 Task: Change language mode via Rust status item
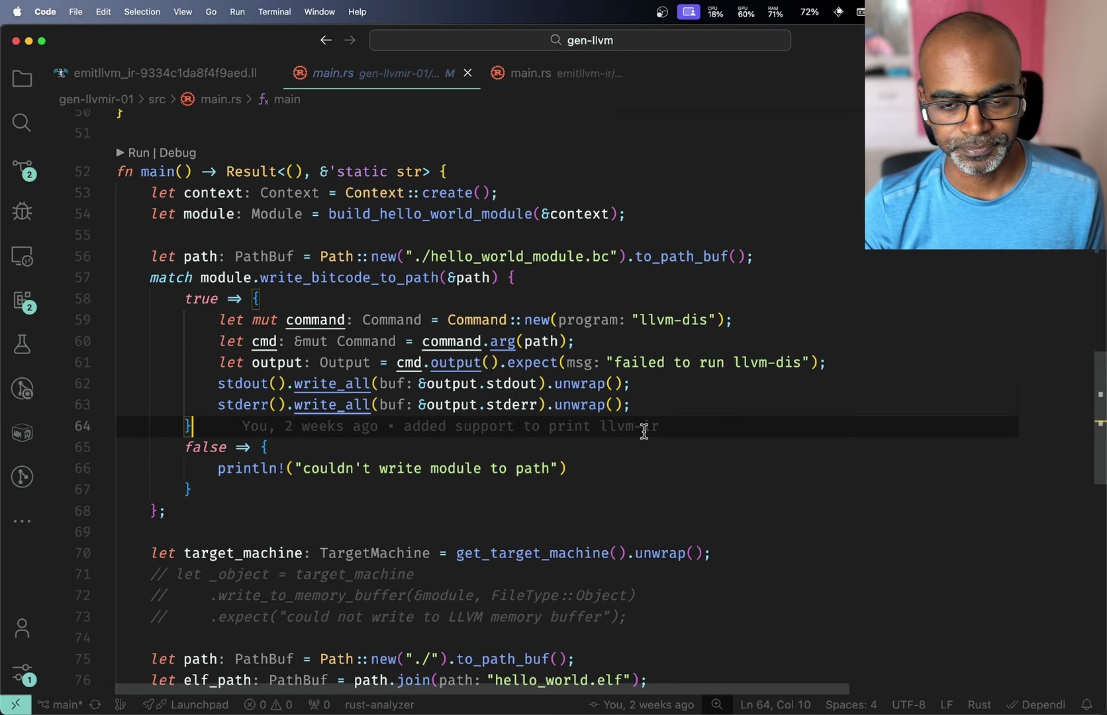pyautogui.click(x=979, y=704)
